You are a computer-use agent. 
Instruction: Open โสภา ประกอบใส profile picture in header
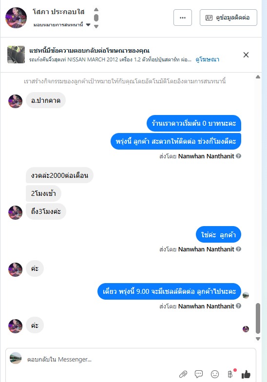16,18
